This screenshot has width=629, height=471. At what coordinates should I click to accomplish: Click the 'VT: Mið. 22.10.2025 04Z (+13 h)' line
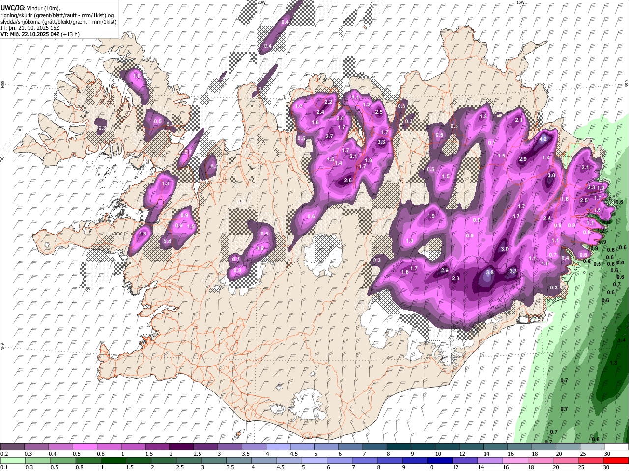click(40, 34)
